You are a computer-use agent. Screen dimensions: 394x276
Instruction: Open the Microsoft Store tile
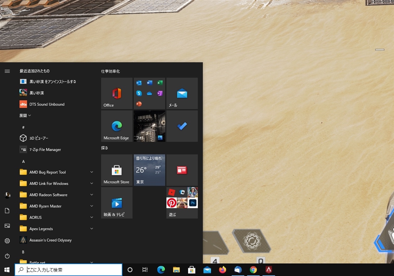click(117, 170)
